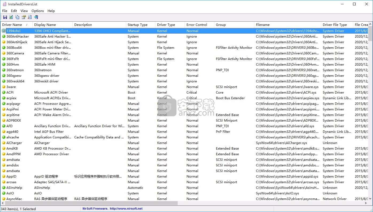
Task: Click the Save Selected Items toolbar icon
Action: click(x=5, y=17)
